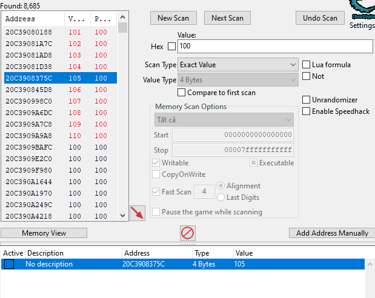Click the red clear address list icon
The width and height of the screenshot is (375, 298).
[x=187, y=233]
